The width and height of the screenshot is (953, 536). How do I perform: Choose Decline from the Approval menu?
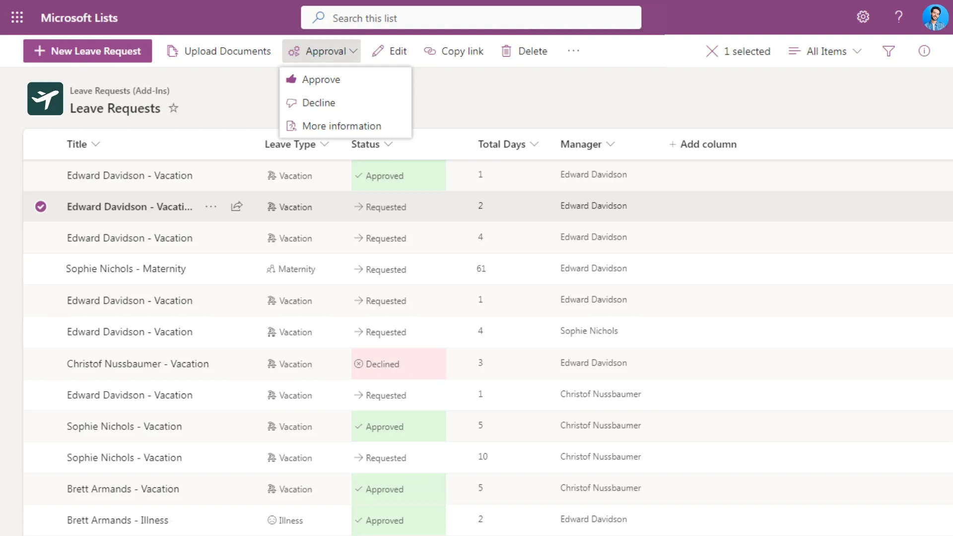click(319, 103)
